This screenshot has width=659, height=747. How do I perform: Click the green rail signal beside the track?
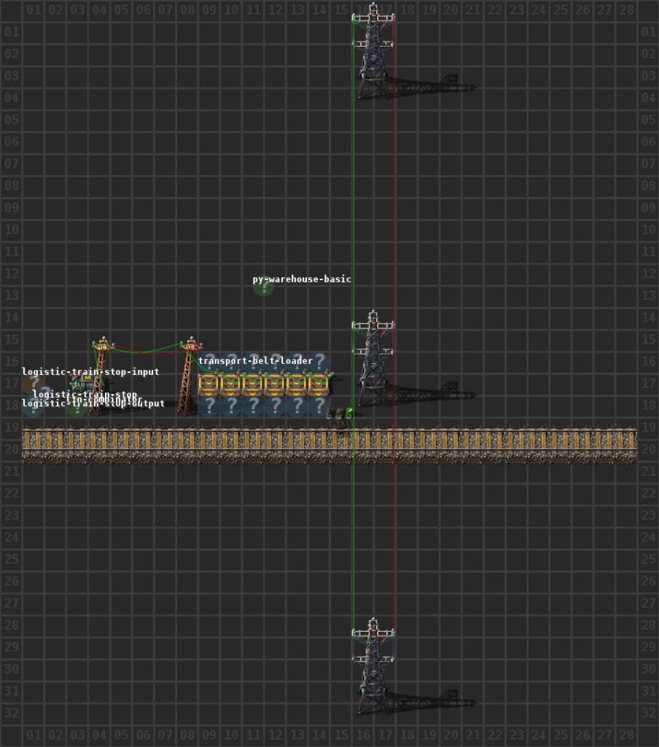pos(350,413)
